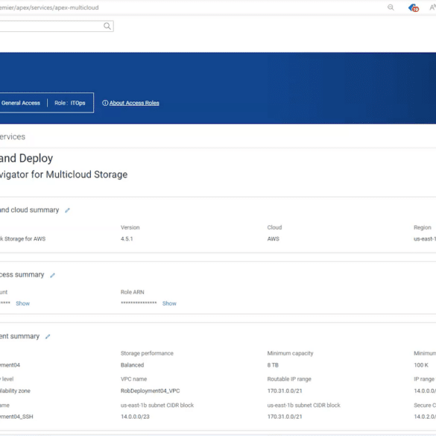Viewport: 436px width, 436px height.
Task: Open the About Access Roles link
Action: [x=134, y=103]
